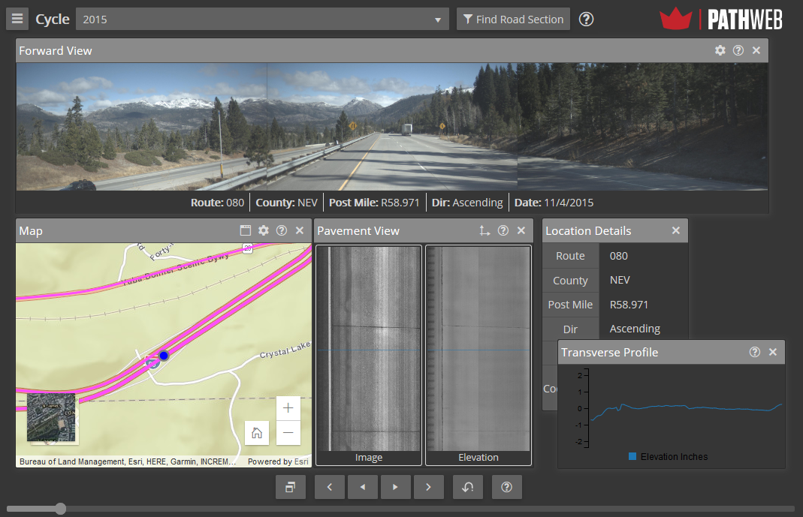This screenshot has height=517, width=803.
Task: Reset map to home extent
Action: click(x=257, y=433)
